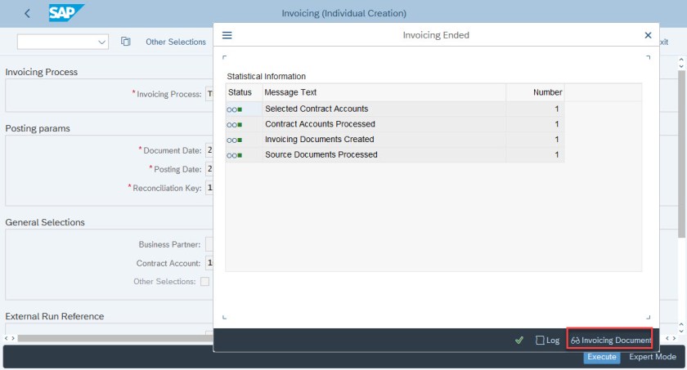The image size is (687, 370).
Task: Display the Invoicing Document
Action: coord(610,340)
